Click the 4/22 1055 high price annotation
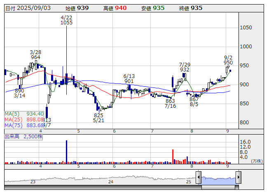 [x=66, y=20]
